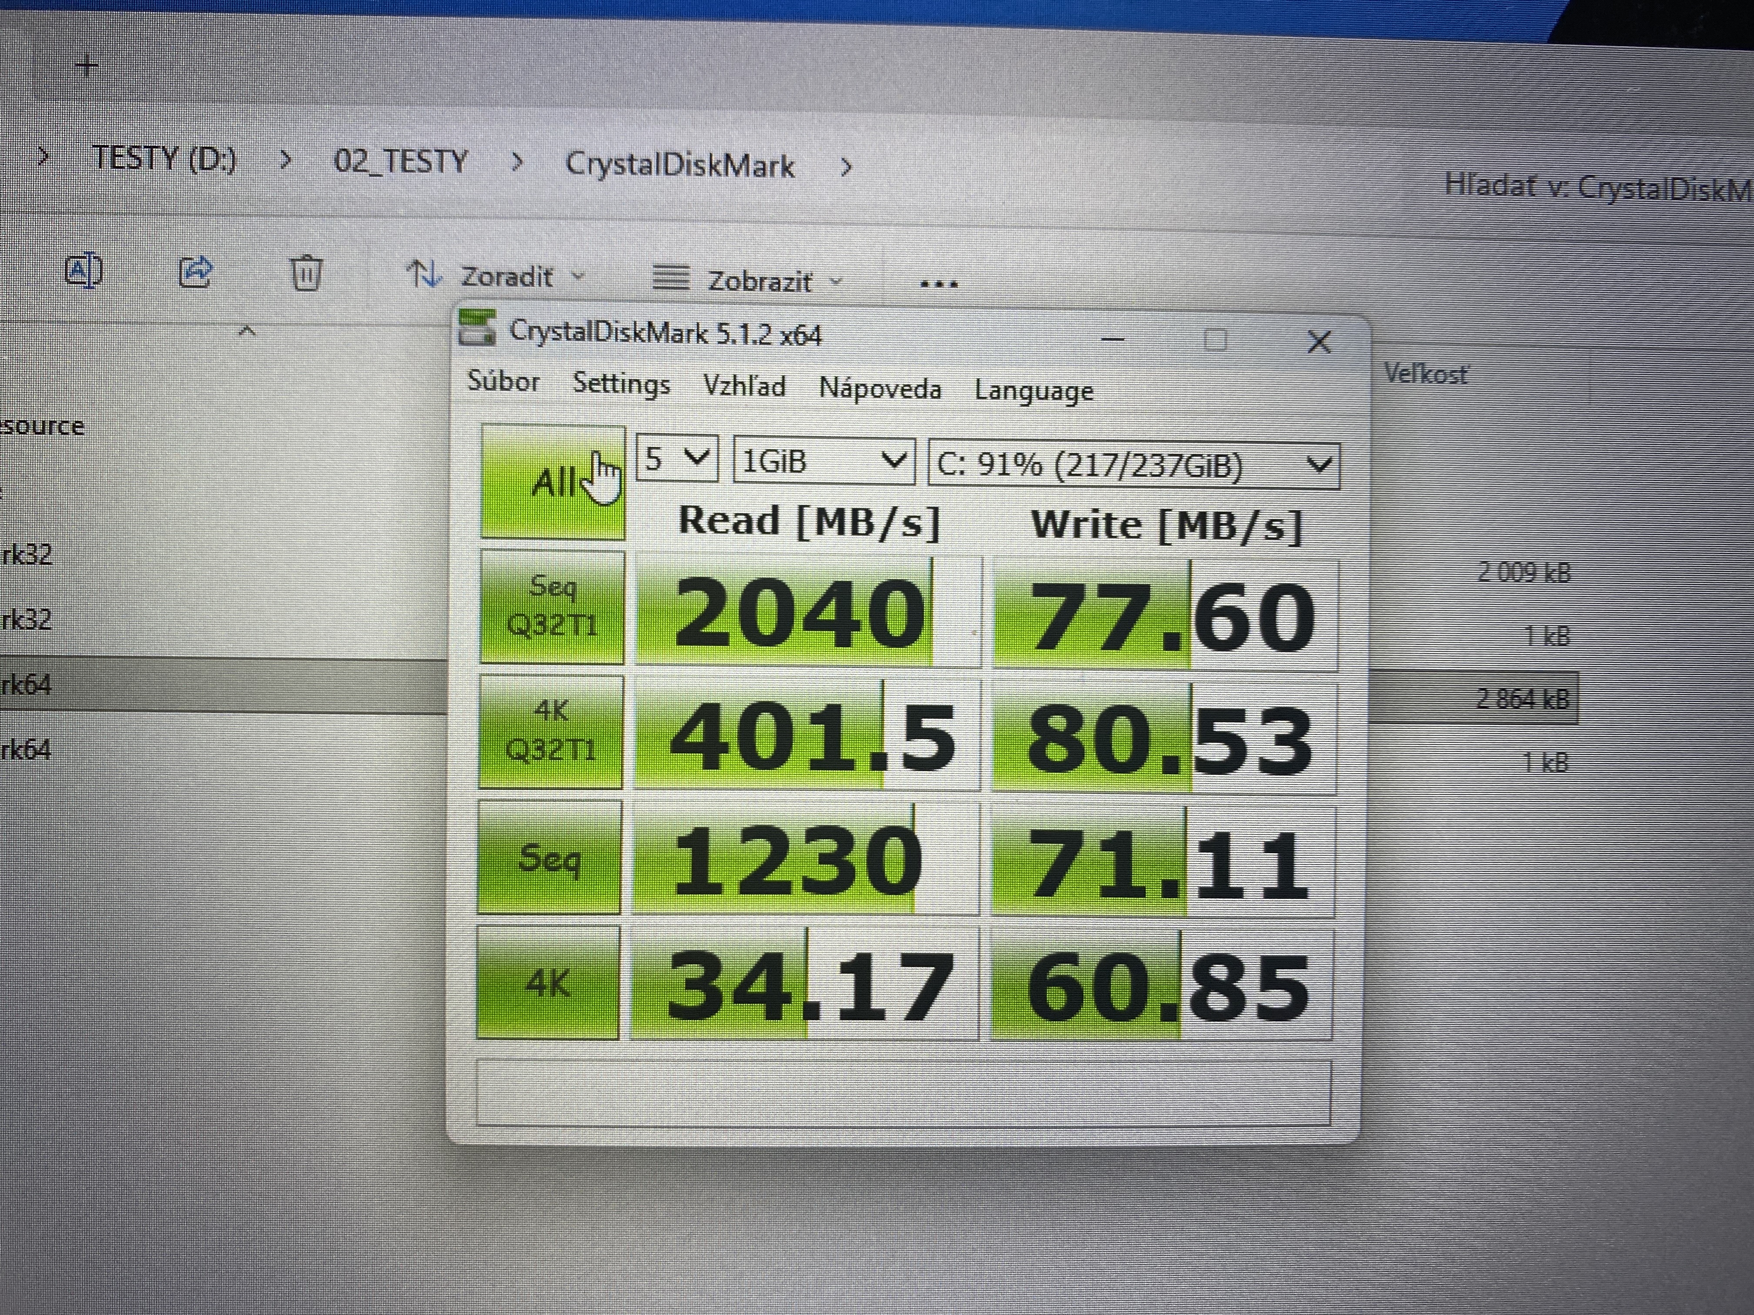Image resolution: width=1754 pixels, height=1315 pixels.
Task: Open the drive selector showing C: 91%
Action: 1134,465
